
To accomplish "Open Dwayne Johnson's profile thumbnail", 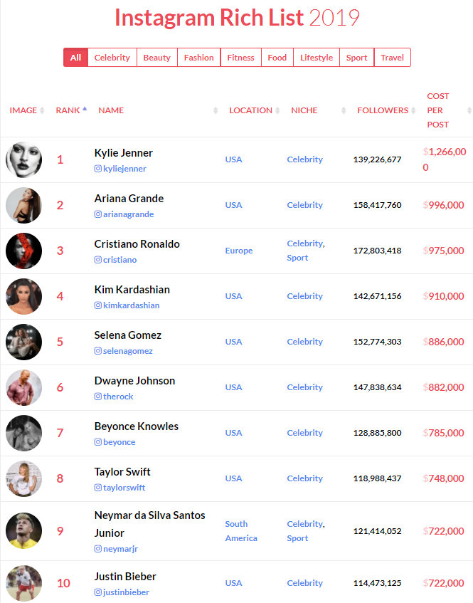I will [24, 388].
